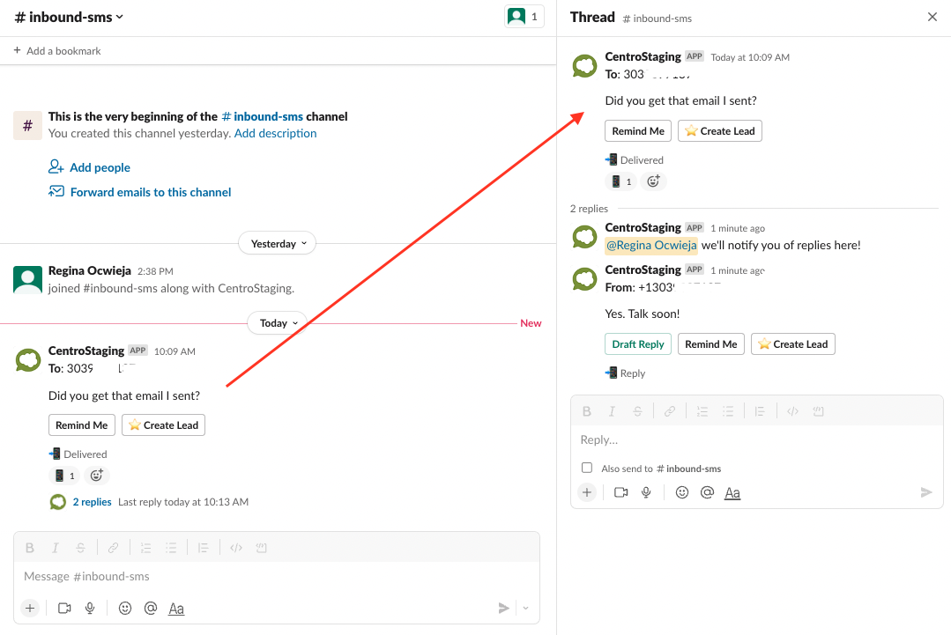Send message in channel composer

pyautogui.click(x=503, y=608)
